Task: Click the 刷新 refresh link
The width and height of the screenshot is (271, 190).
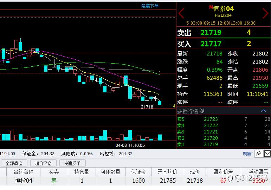Action: [x=247, y=153]
